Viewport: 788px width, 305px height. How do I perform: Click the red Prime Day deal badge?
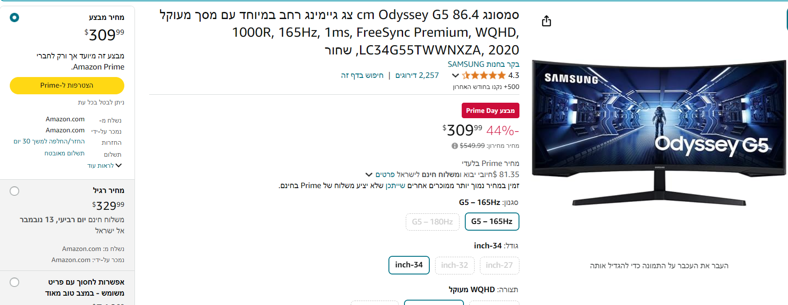point(490,111)
